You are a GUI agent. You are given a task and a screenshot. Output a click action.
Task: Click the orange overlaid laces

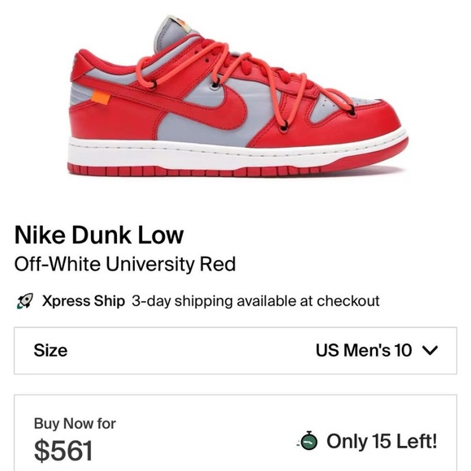click(240, 76)
